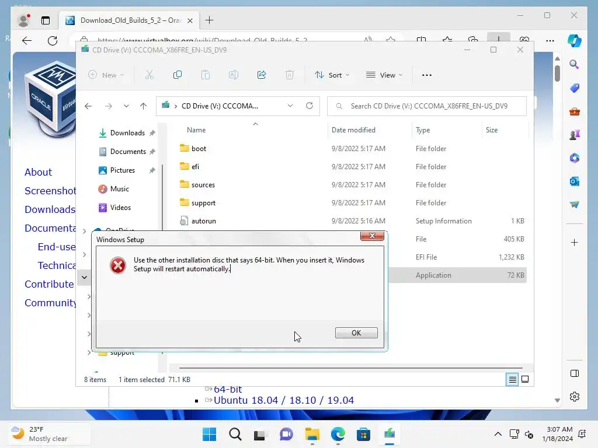
Task: Sort files by Type column header
Action: (423, 130)
